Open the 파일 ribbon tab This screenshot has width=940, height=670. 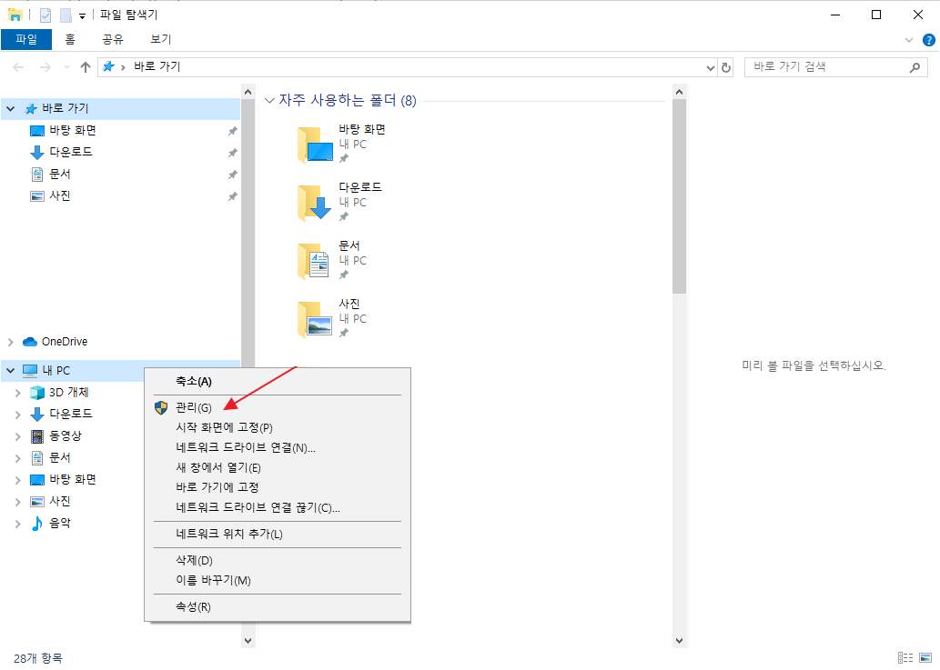tap(26, 39)
